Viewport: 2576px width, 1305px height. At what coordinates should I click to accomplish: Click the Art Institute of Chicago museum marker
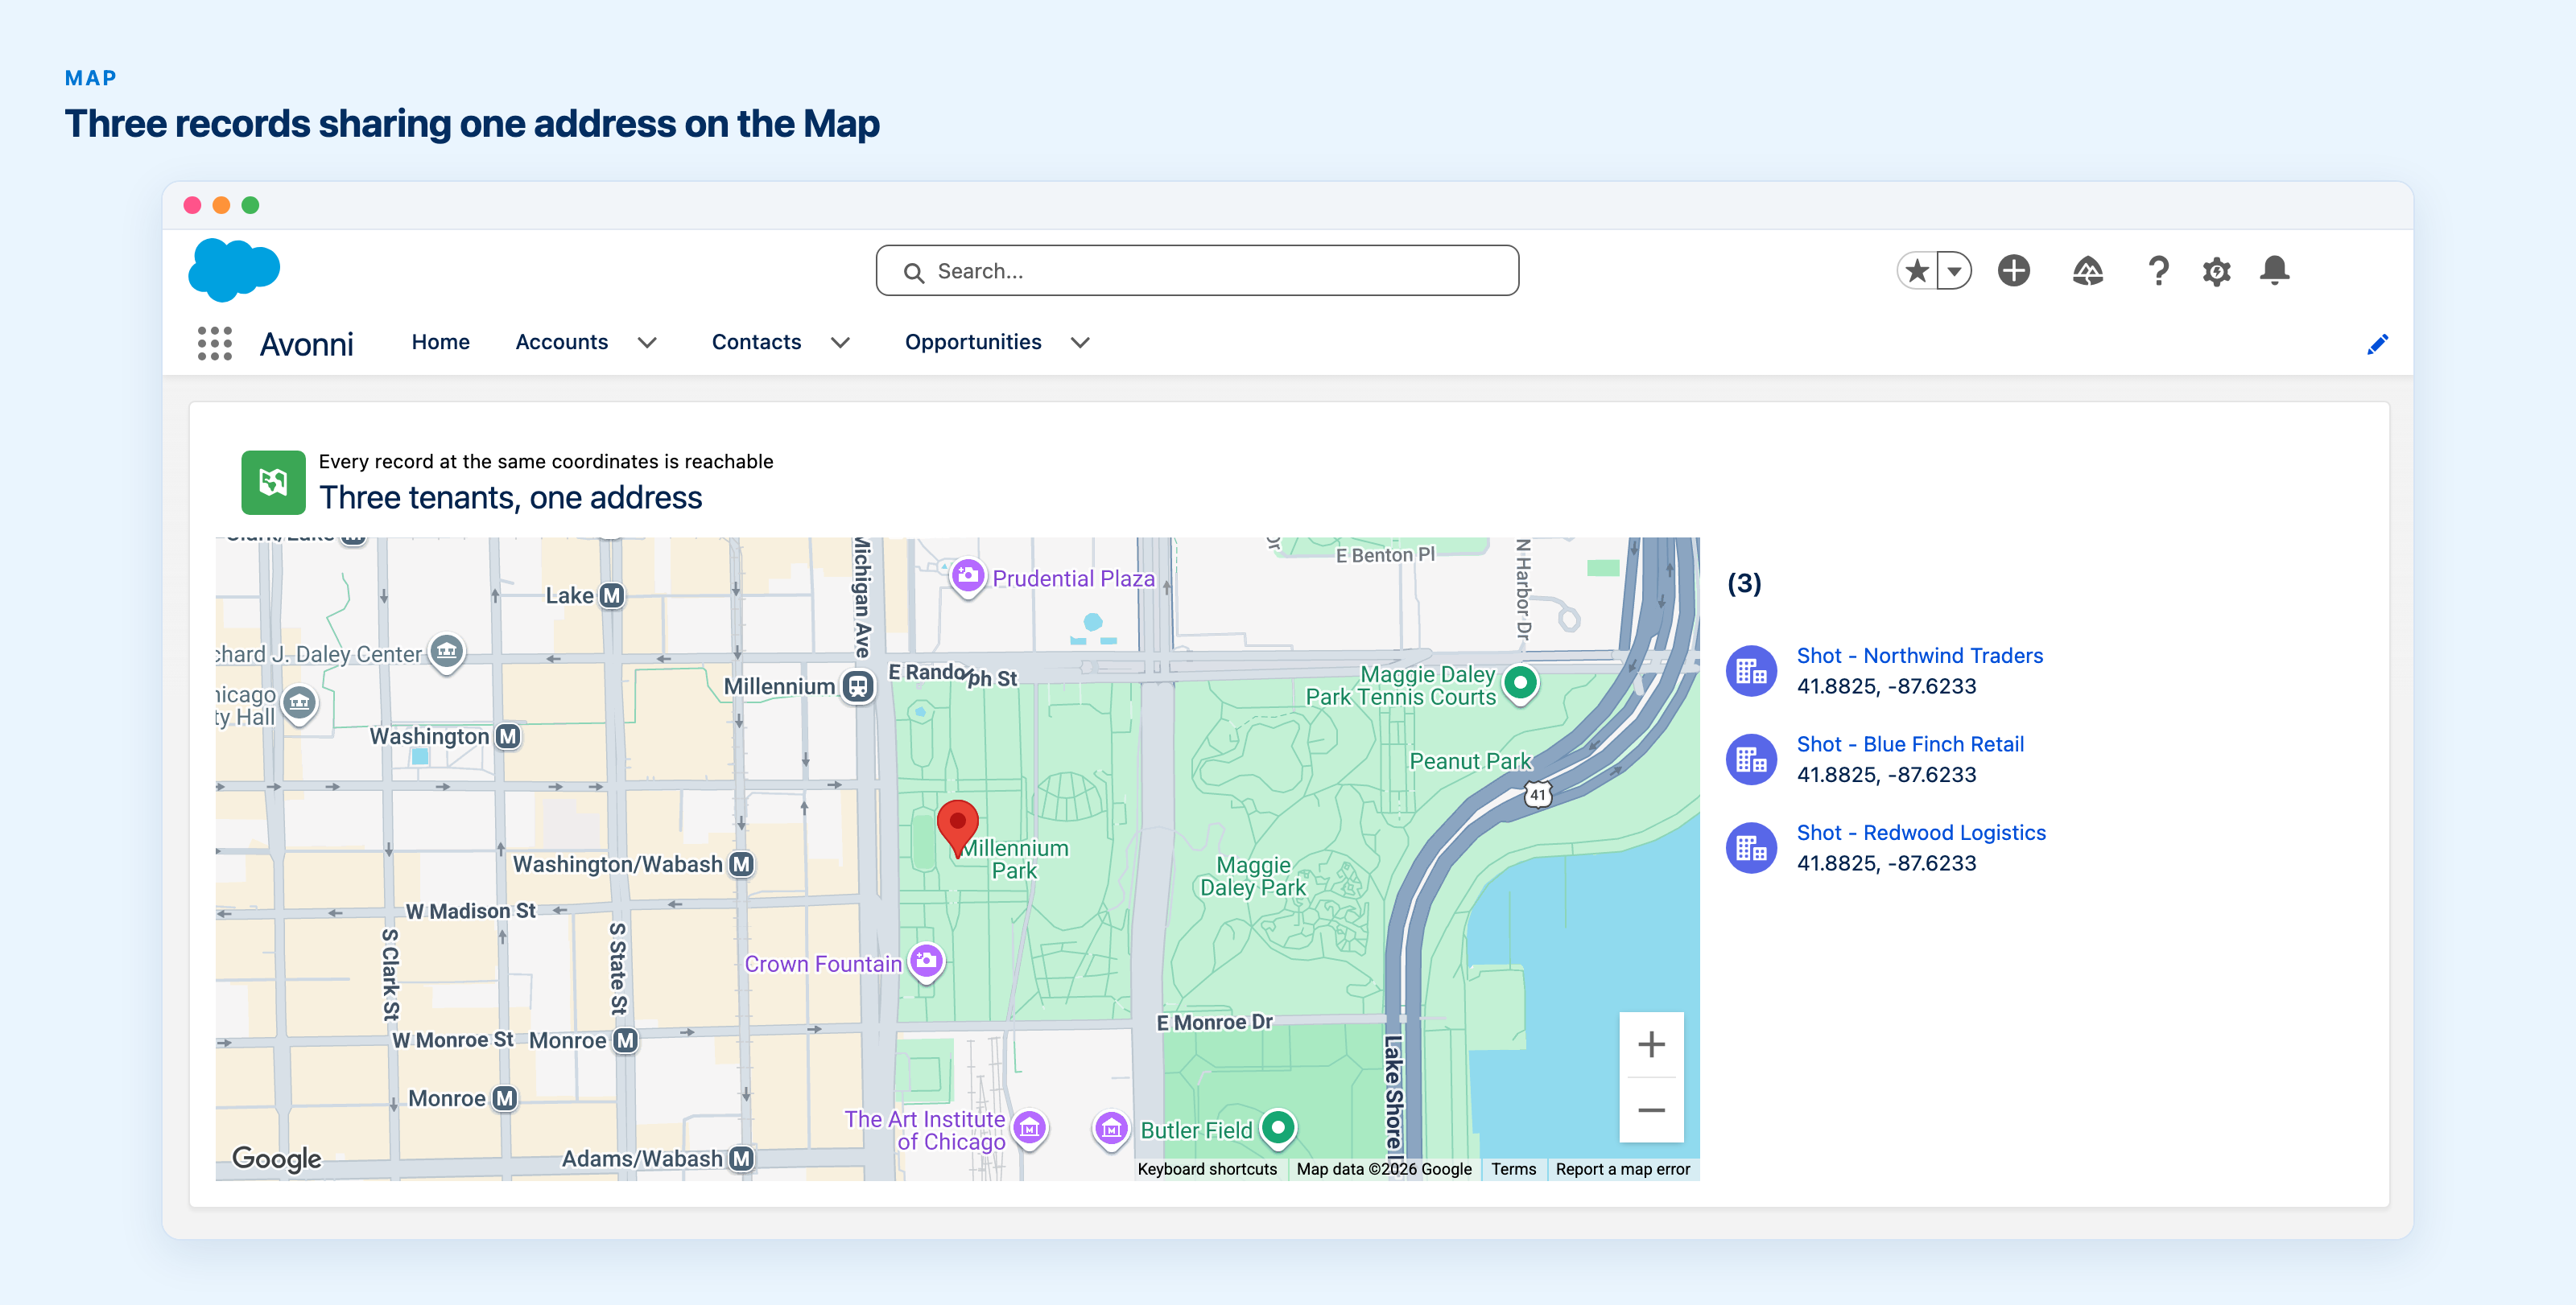coord(1030,1129)
